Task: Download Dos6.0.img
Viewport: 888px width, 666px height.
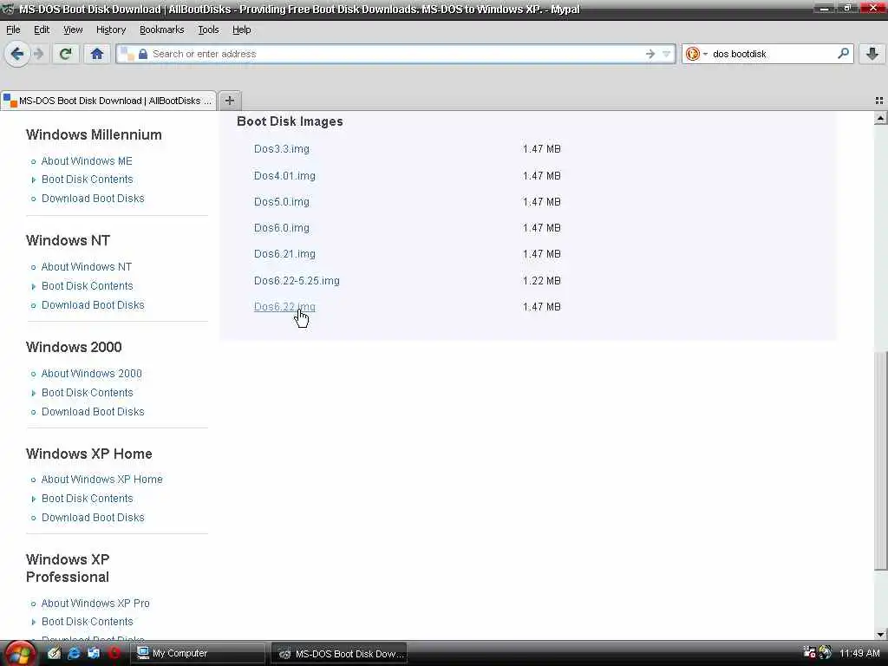Action: pos(282,228)
